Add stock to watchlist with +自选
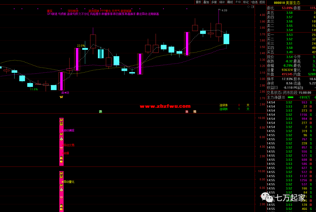The image size is (316, 212). tap(254, 2)
